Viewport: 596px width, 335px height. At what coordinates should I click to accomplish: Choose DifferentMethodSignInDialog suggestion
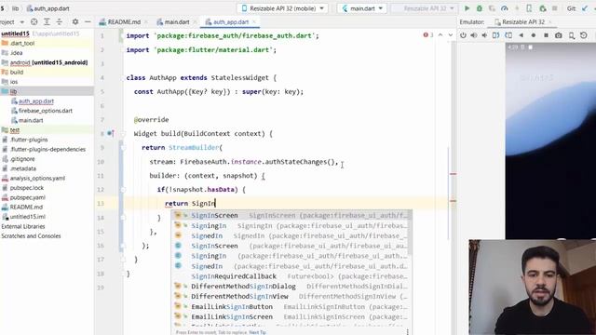[x=291, y=286]
